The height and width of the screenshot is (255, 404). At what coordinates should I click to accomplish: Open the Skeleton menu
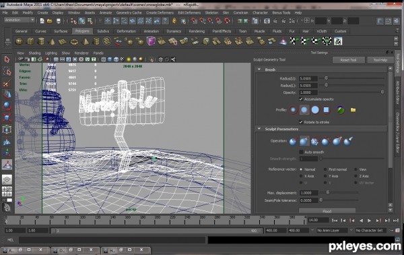(211, 13)
